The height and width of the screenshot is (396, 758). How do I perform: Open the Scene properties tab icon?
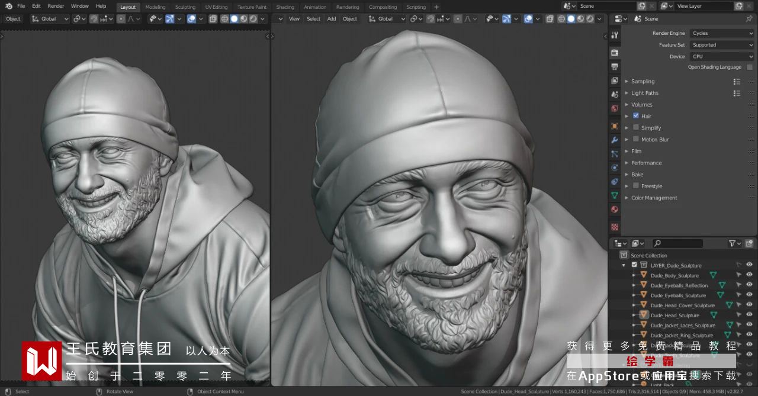[x=615, y=95]
